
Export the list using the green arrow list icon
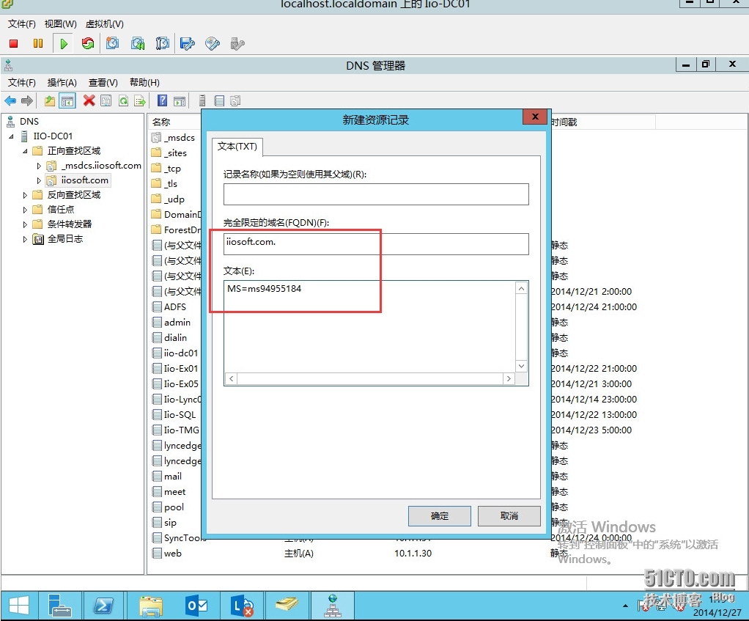[x=140, y=100]
